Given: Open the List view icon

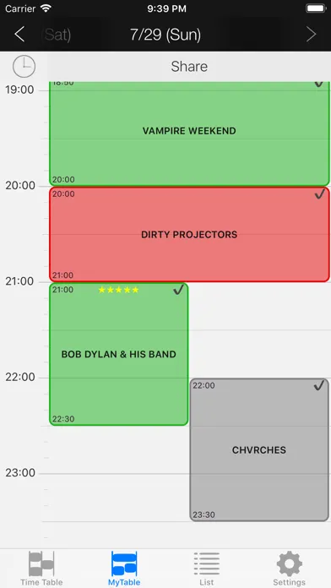Looking at the screenshot, I should coord(207,563).
